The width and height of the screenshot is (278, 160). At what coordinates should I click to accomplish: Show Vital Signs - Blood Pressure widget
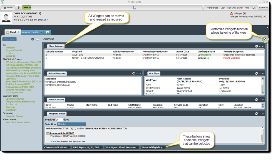[122, 147]
